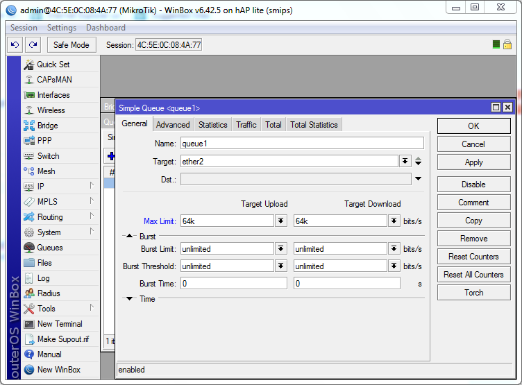Click the redo arrow toolbar icon

click(33, 44)
